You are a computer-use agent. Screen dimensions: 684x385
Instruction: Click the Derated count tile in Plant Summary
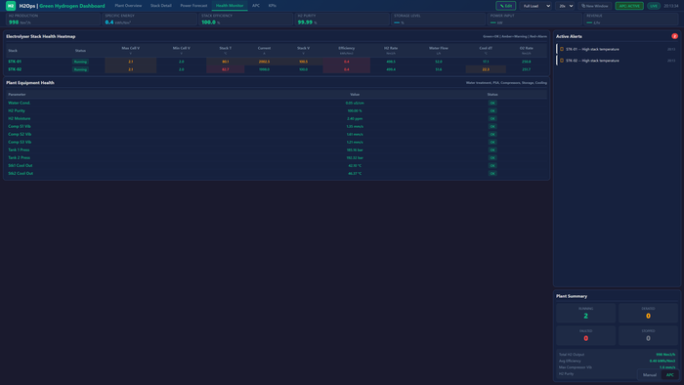pos(648,313)
